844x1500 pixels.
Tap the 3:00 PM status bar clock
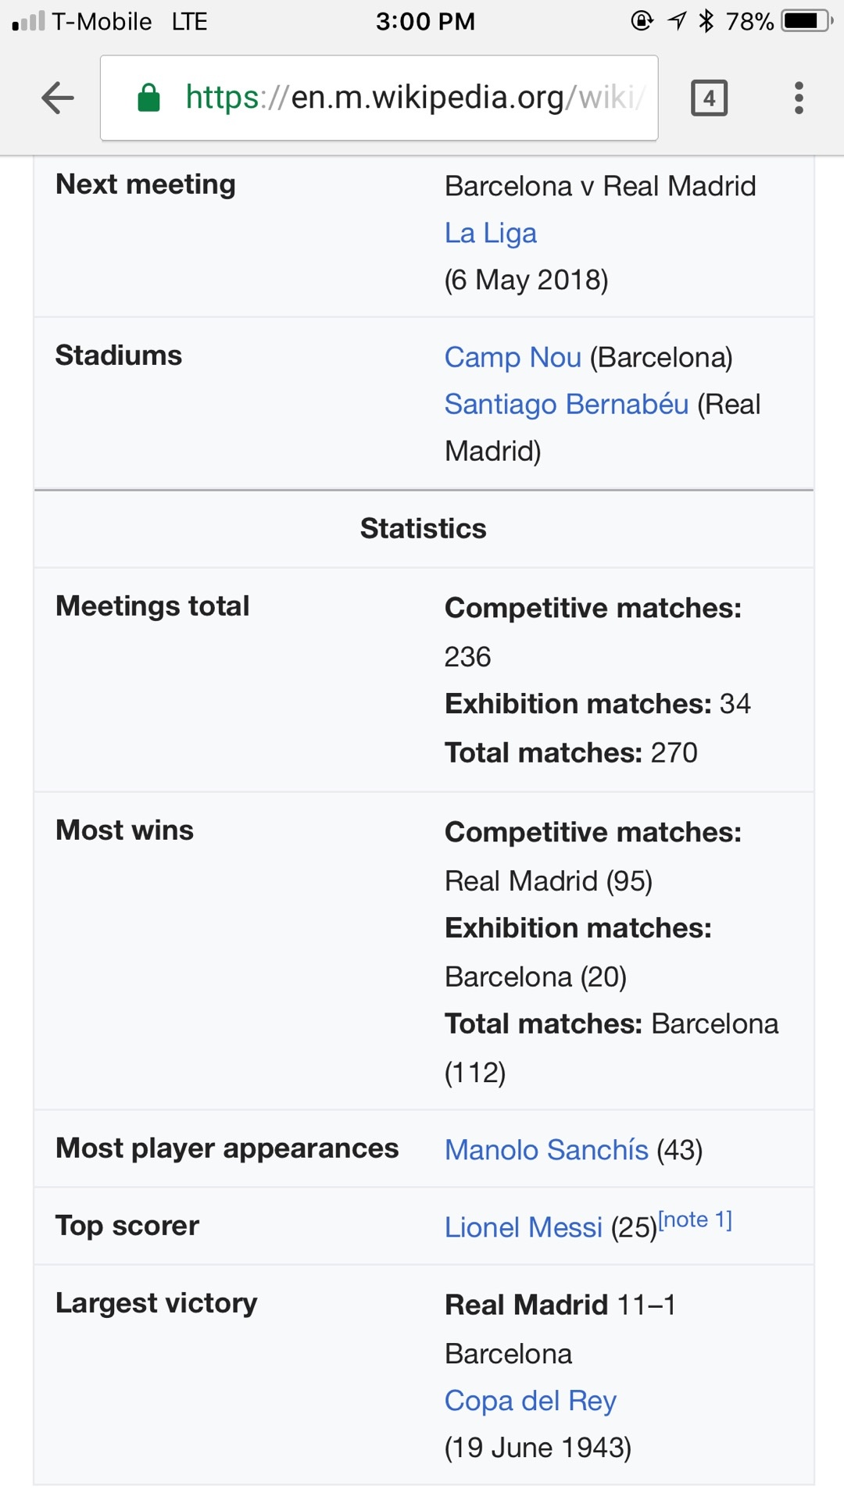click(x=425, y=21)
